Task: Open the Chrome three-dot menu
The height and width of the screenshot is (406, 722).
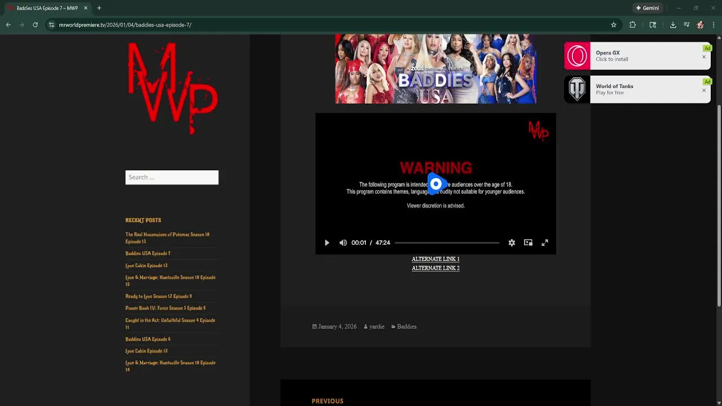Action: pyautogui.click(x=714, y=25)
